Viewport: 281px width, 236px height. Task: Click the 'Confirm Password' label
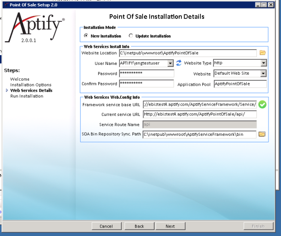[99, 84]
